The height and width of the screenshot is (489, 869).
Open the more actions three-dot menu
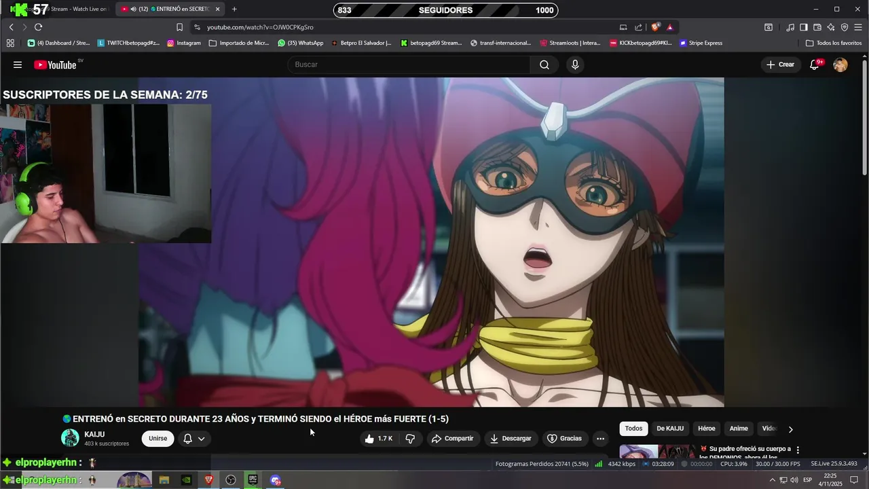(600, 439)
